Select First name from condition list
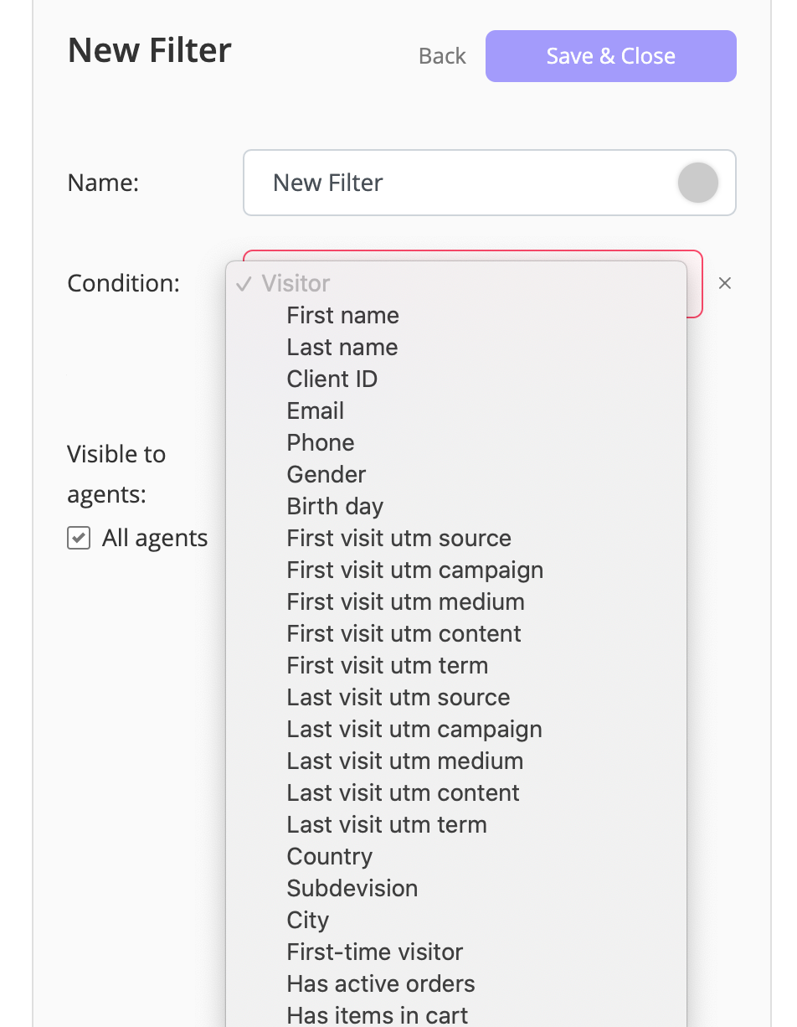This screenshot has height=1027, width=797. (342, 315)
